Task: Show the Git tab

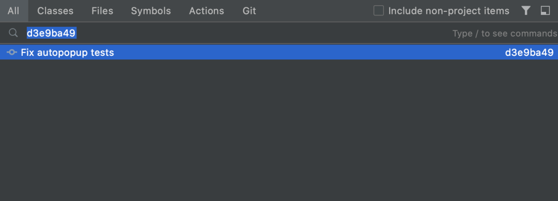Action: click(249, 11)
